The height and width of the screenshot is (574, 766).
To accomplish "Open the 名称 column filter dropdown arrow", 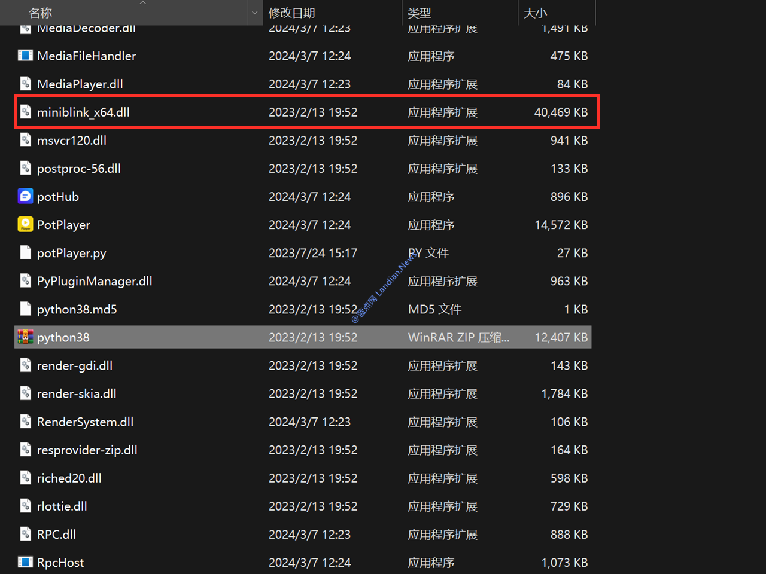I will [x=255, y=13].
